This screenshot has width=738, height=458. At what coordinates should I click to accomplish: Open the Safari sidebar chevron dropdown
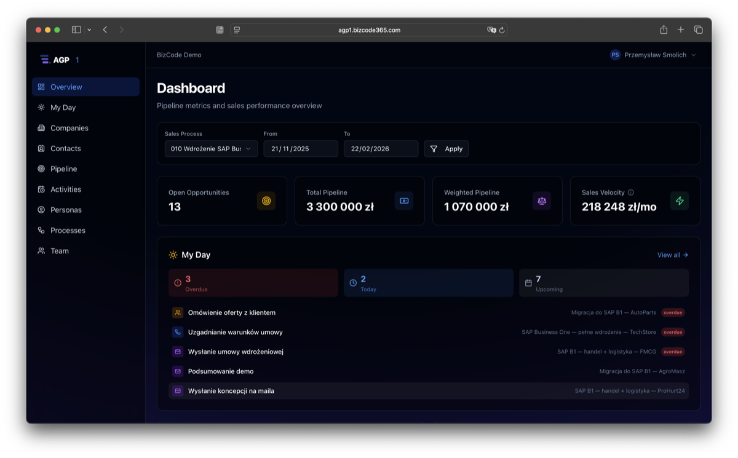pos(90,29)
